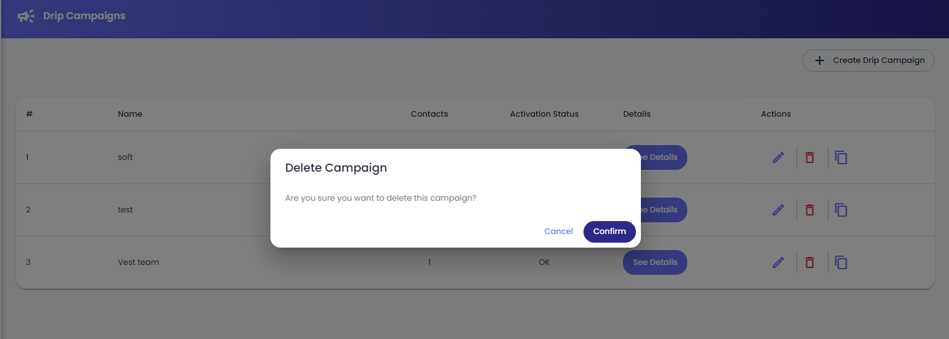Select the Vest team campaign name
949x339 pixels.
coord(138,262)
